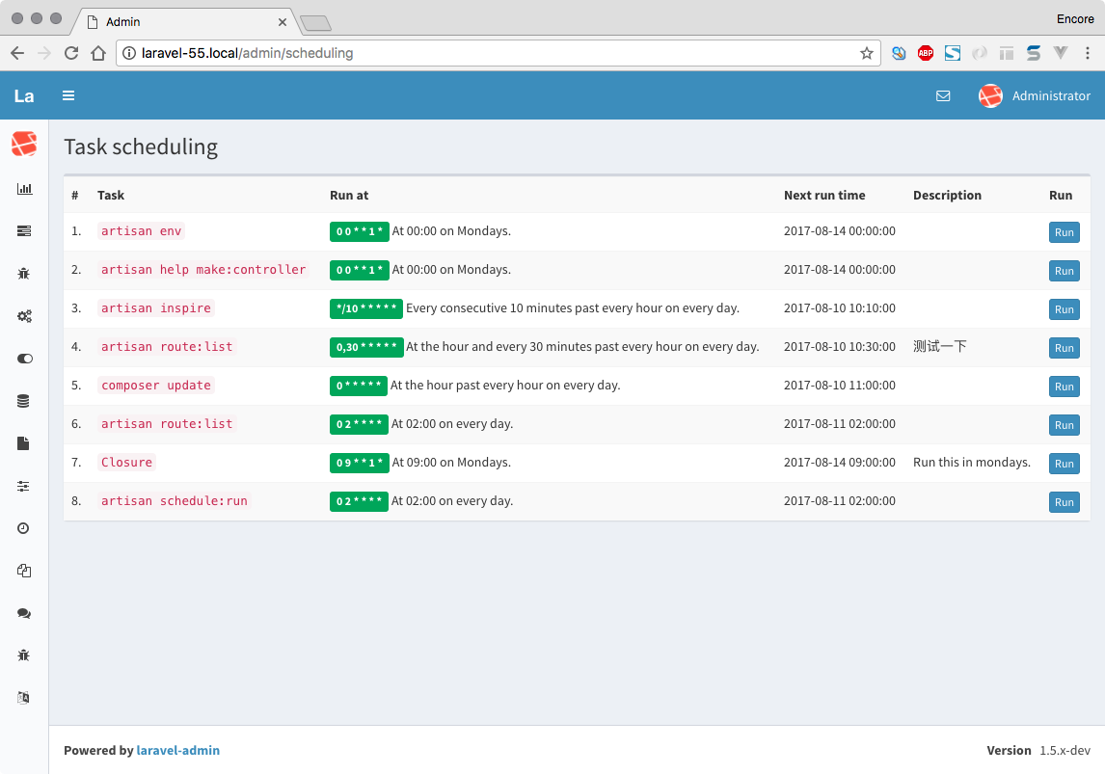Run the artisan inspire task
The image size is (1105, 774).
[x=1064, y=308]
